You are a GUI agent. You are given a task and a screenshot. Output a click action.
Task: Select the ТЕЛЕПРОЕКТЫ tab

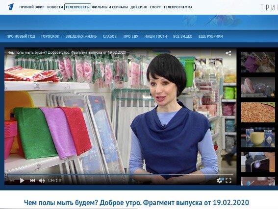point(77,7)
